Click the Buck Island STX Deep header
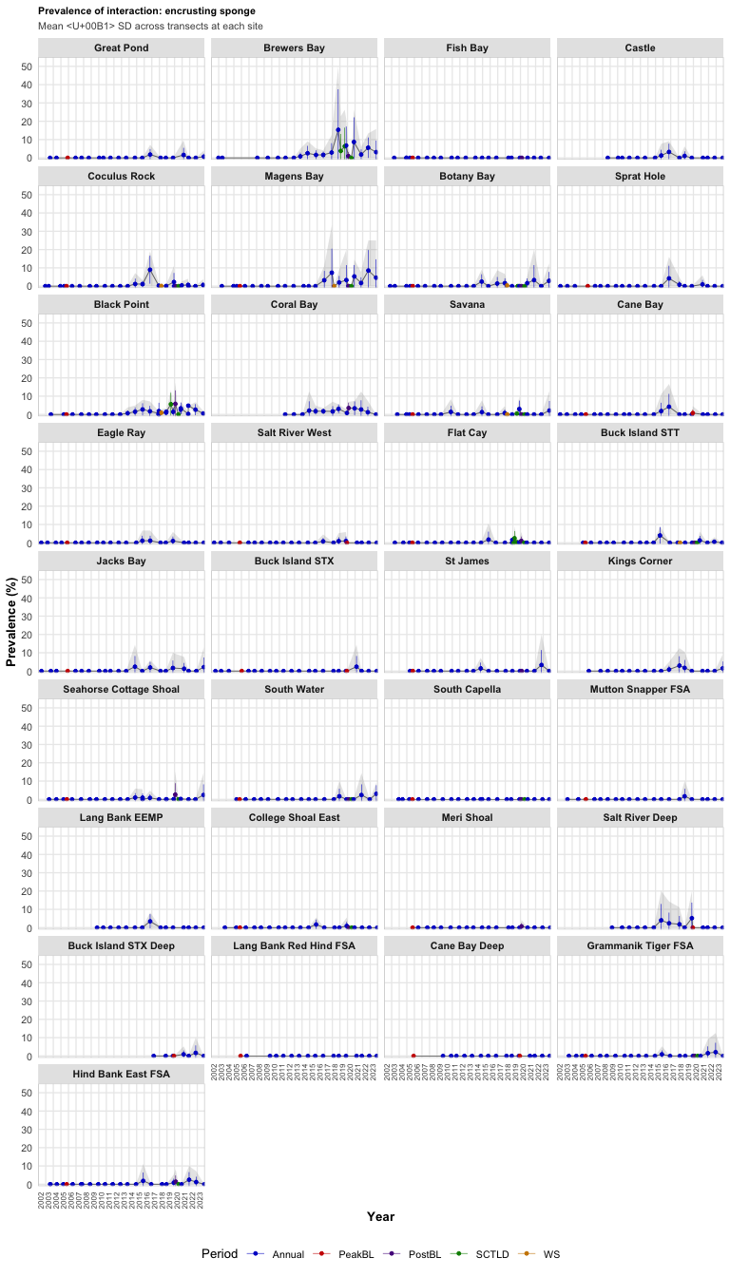 [x=122, y=945]
